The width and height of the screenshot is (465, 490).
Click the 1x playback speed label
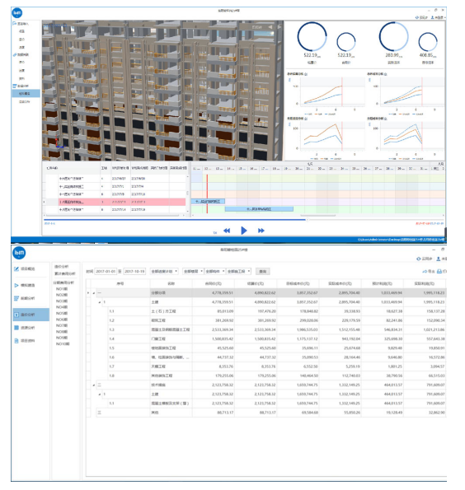[x=215, y=232]
